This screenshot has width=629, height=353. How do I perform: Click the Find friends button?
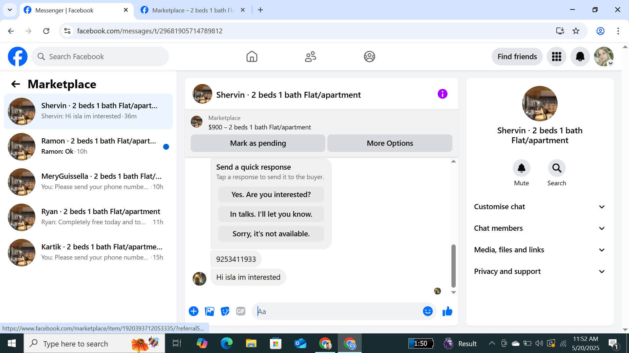(517, 57)
